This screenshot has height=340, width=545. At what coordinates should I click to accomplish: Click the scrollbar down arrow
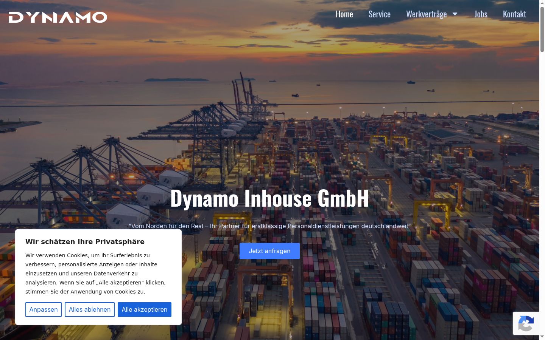tap(542, 336)
